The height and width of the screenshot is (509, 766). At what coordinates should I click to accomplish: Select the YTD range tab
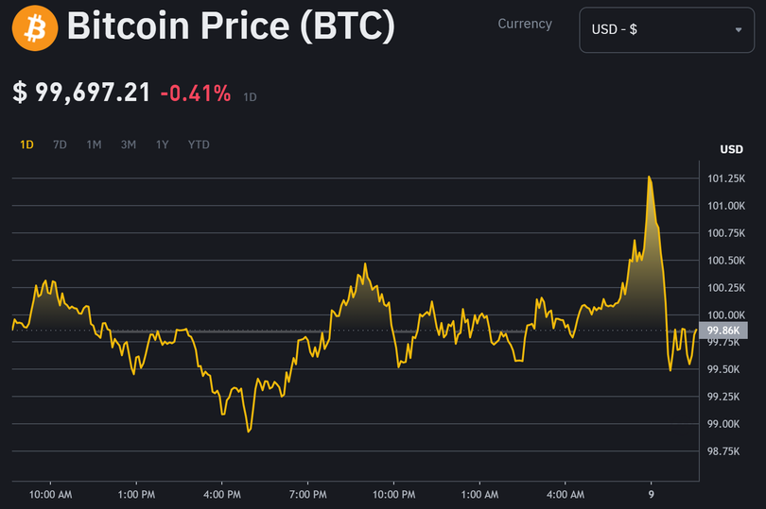coord(199,144)
